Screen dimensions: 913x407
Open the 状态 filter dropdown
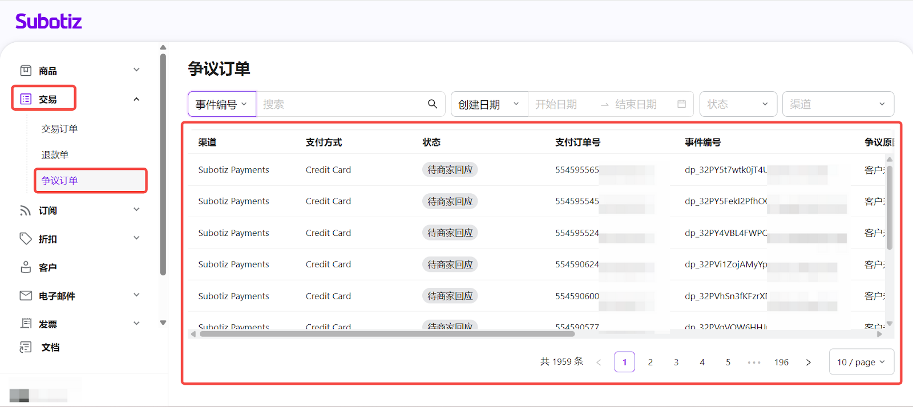click(738, 104)
